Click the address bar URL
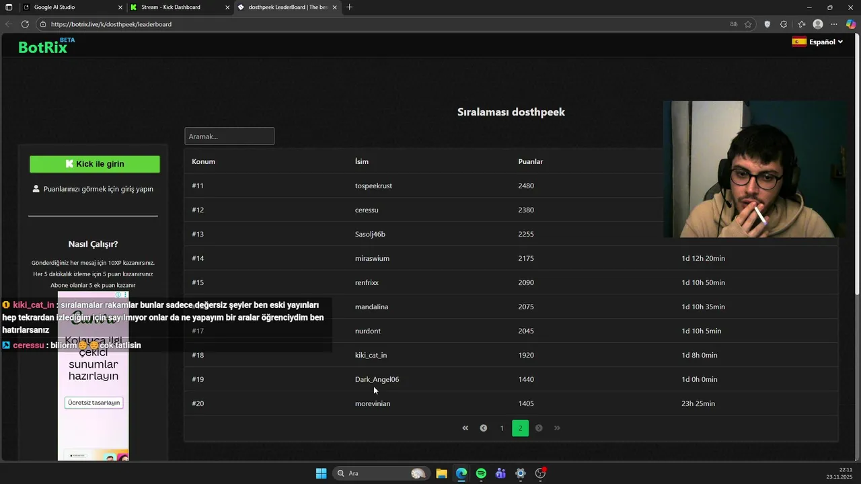Viewport: 861px width, 484px height. (x=111, y=24)
